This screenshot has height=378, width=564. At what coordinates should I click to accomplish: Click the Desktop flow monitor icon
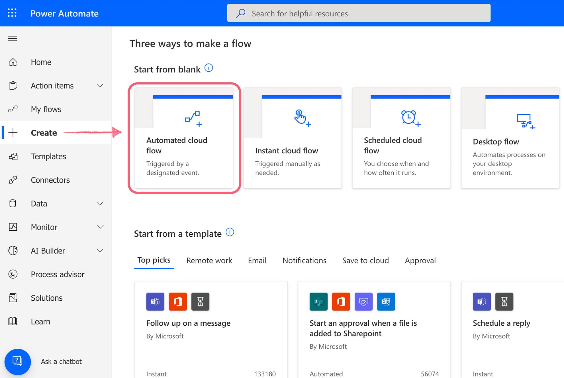(x=526, y=121)
